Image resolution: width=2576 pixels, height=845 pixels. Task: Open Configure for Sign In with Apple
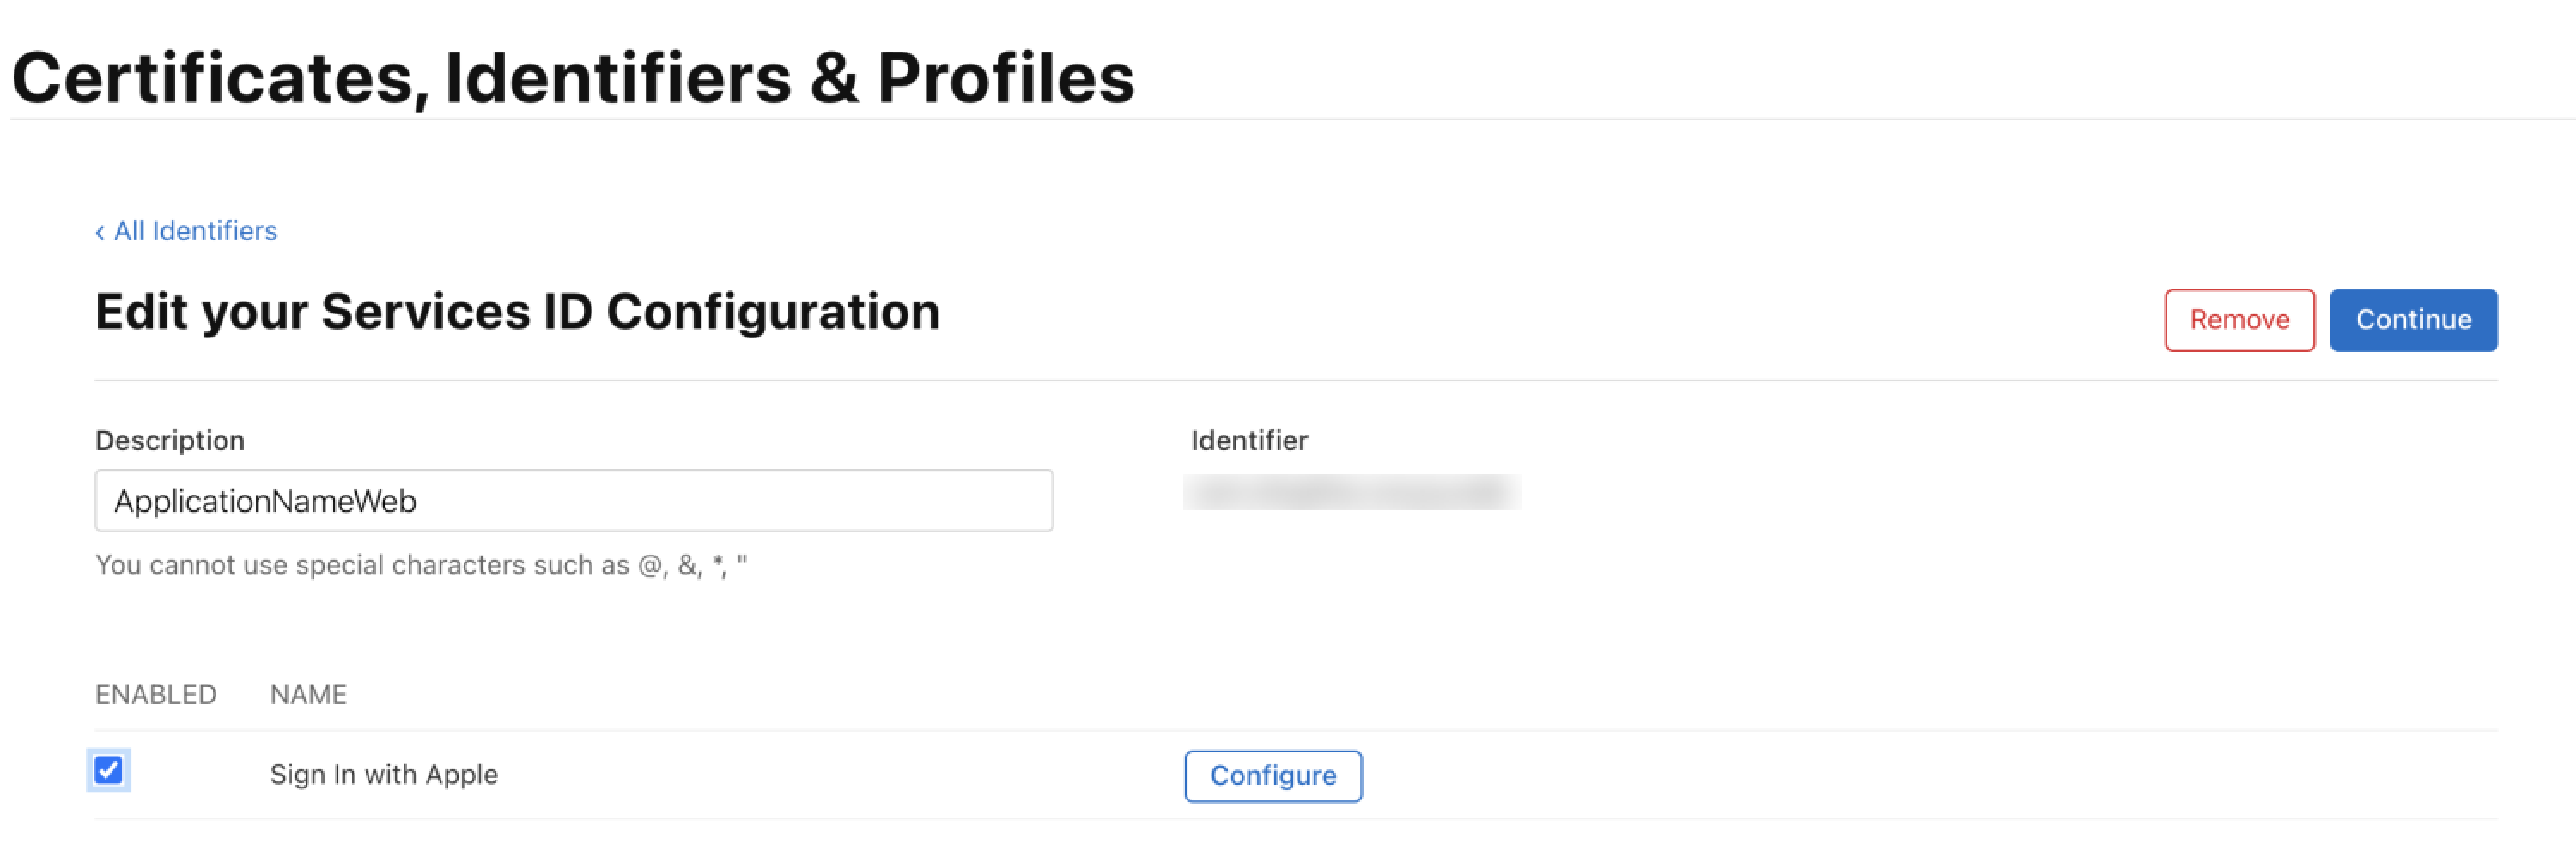1273,776
